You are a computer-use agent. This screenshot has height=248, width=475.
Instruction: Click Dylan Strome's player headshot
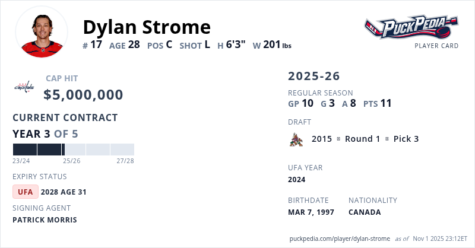42,33
